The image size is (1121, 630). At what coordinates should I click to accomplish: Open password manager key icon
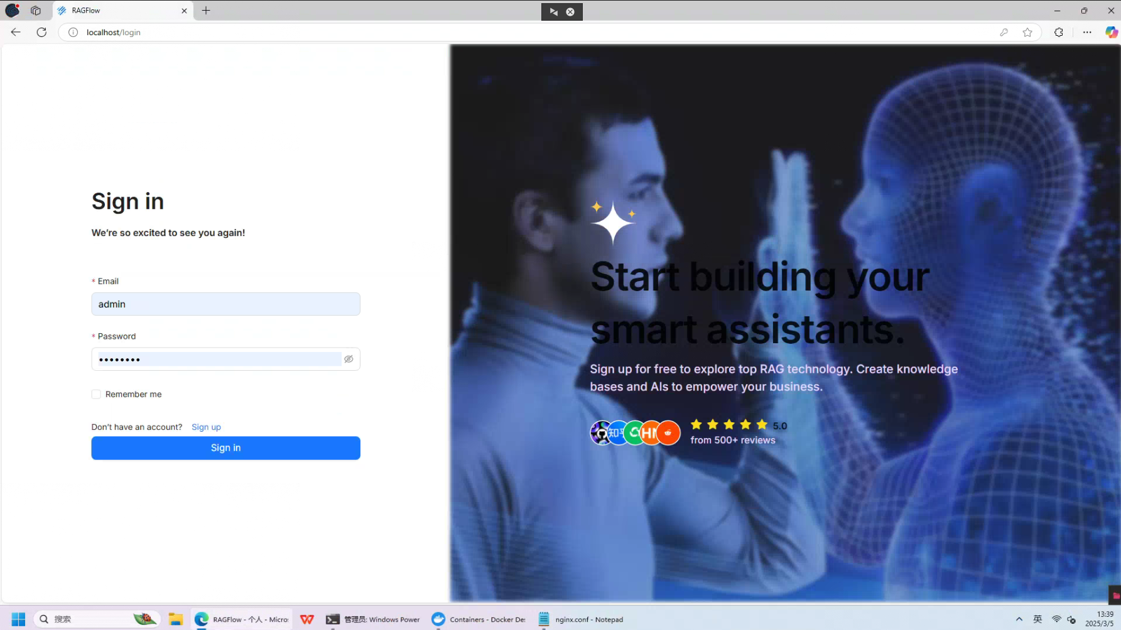[1004, 32]
